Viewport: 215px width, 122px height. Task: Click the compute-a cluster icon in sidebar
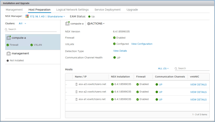point(8,38)
